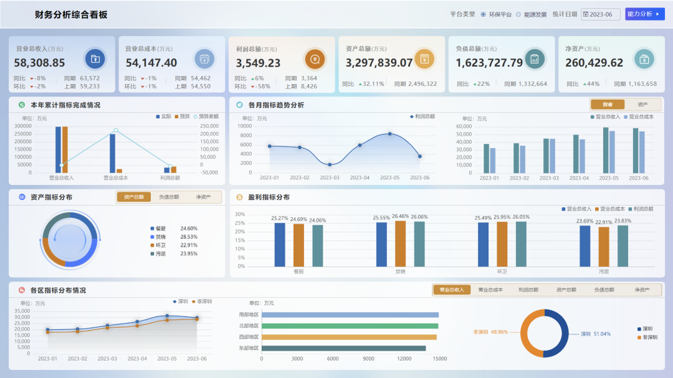Expand the 能力分析 button arrow

[657, 14]
